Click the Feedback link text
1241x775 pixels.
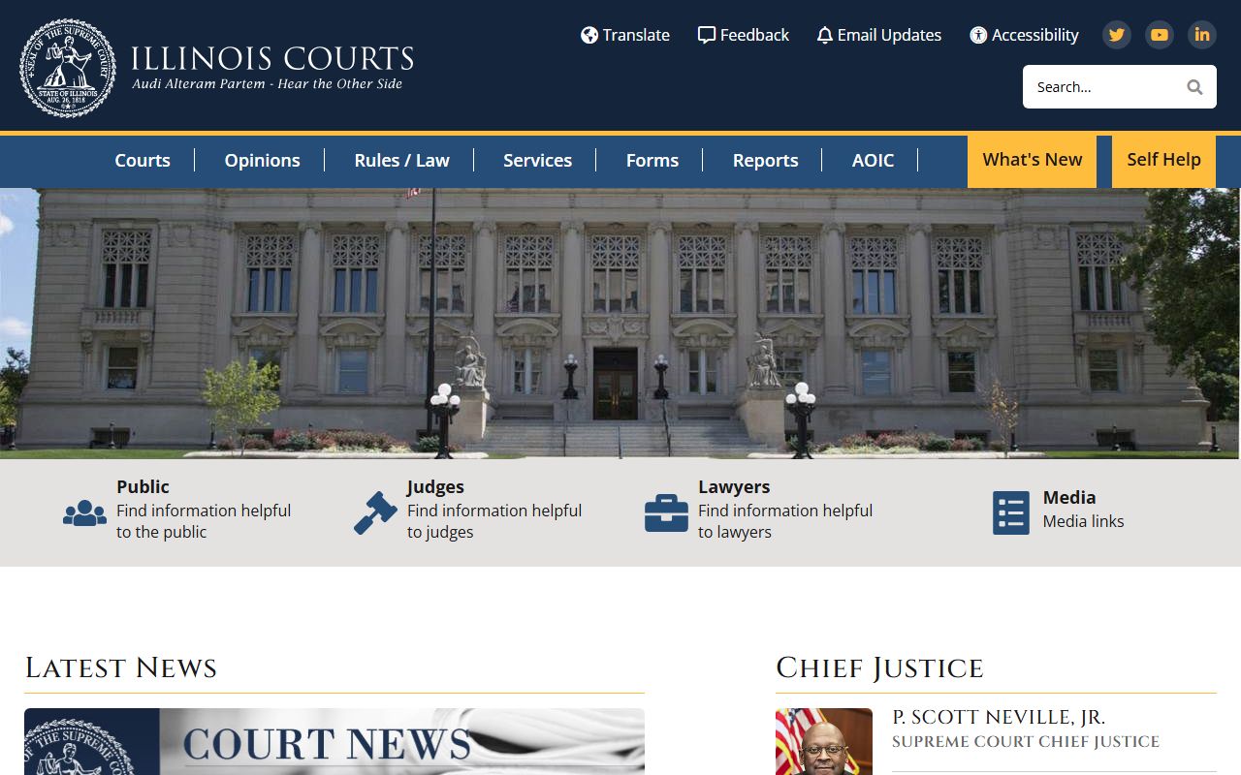[x=754, y=35]
